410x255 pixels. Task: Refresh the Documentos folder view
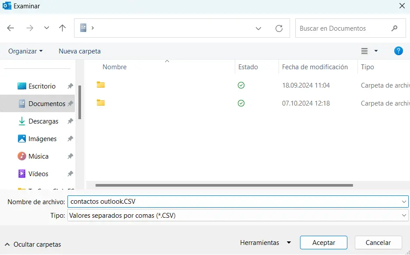tap(279, 28)
